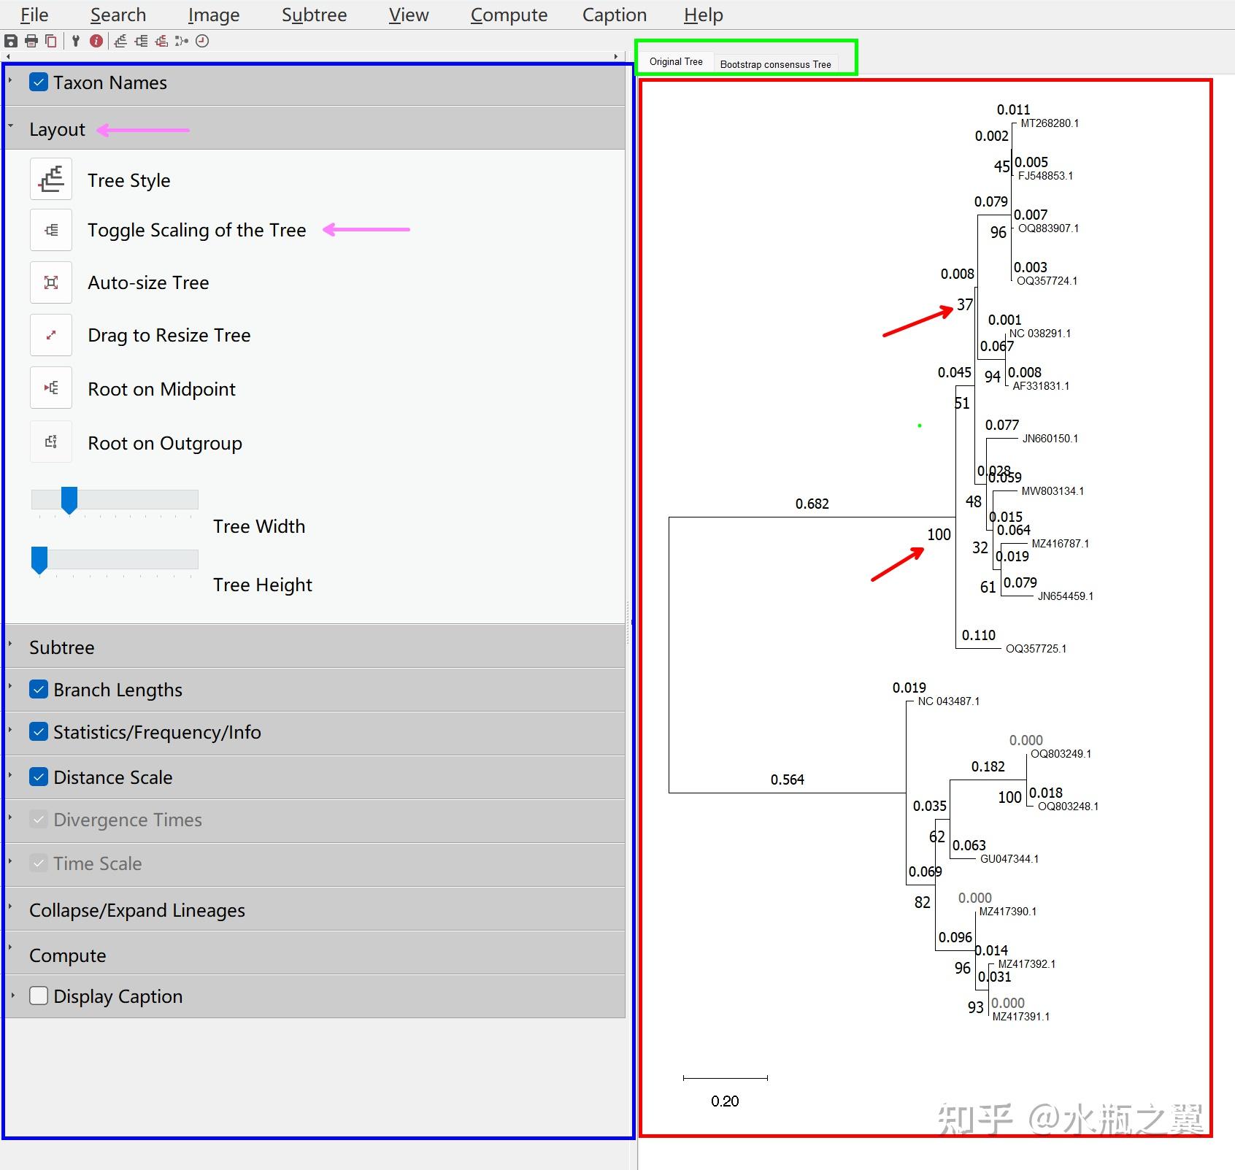Switch to the Bootstrap consensus Tree tab
The height and width of the screenshot is (1170, 1235).
point(775,64)
